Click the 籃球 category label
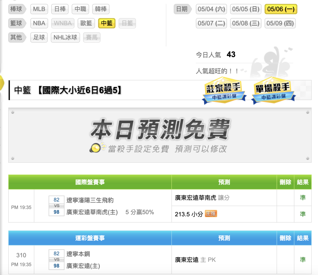The image size is (318, 275). tap(17, 23)
